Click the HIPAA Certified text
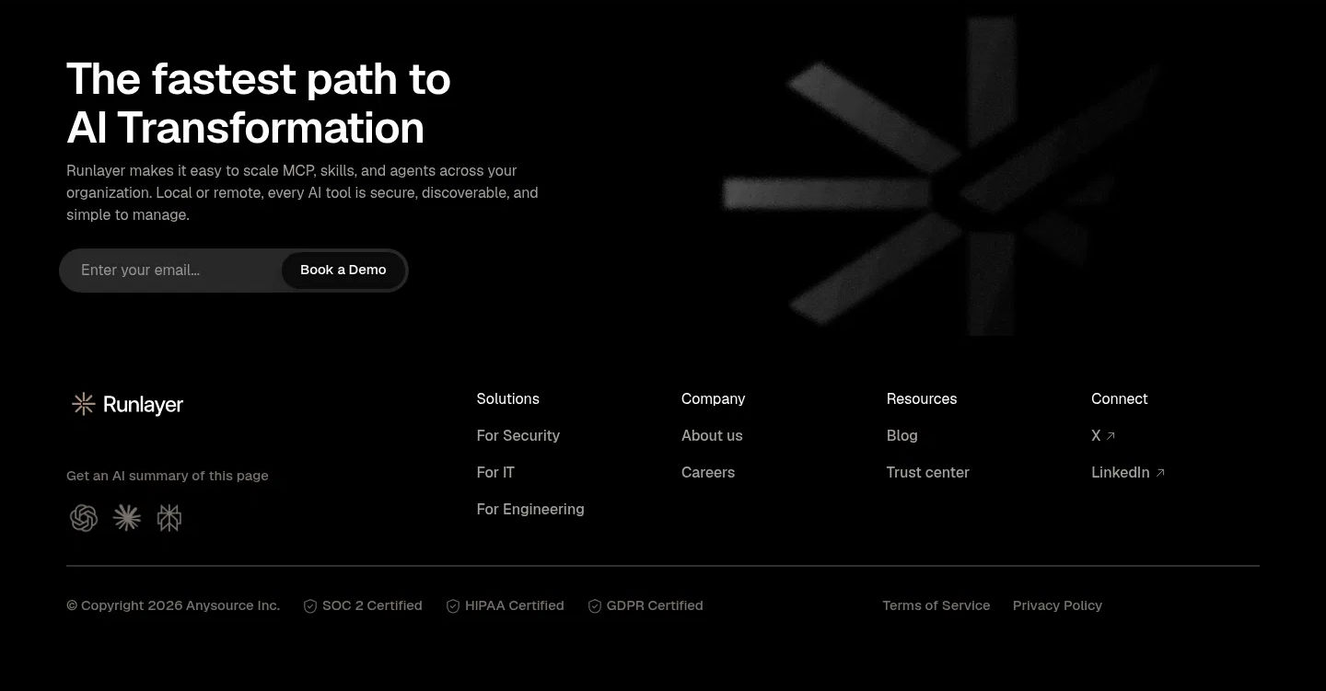This screenshot has width=1326, height=691. point(515,605)
